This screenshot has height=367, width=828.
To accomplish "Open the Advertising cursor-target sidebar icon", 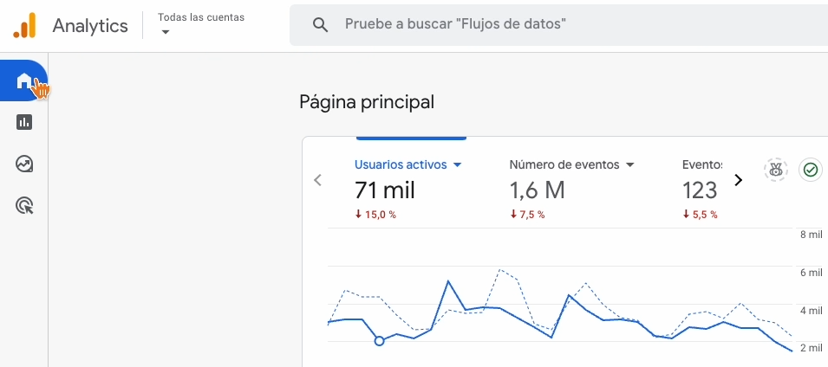I will [x=24, y=205].
